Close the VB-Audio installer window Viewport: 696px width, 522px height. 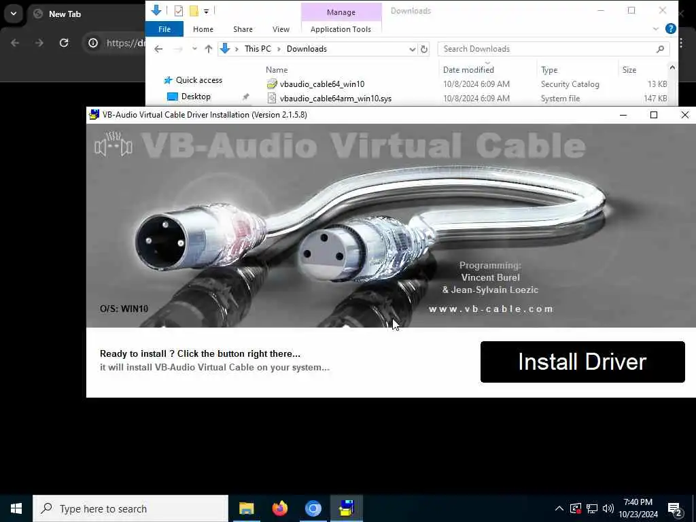[684, 115]
